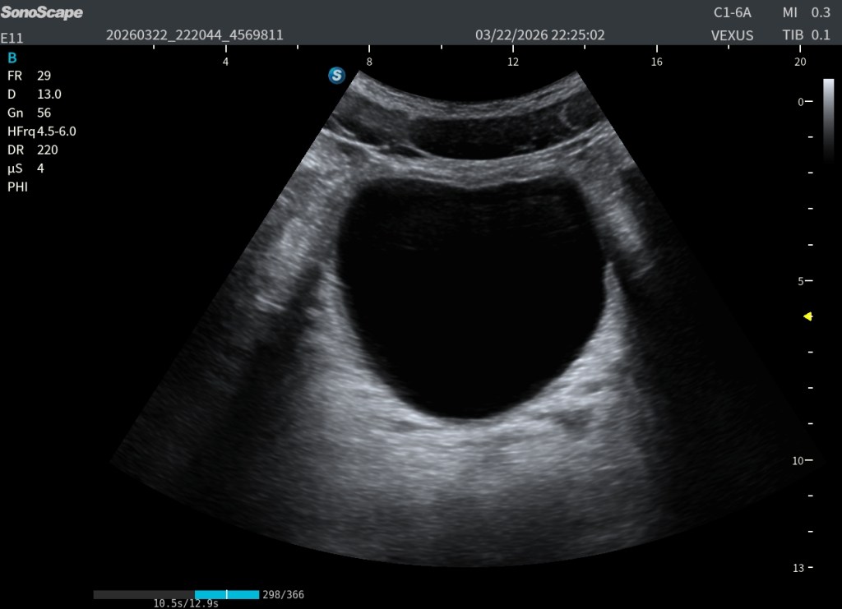The width and height of the screenshot is (842, 609).
Task: Click the file ID 20260322_222044_4569811
Action: [x=195, y=35]
